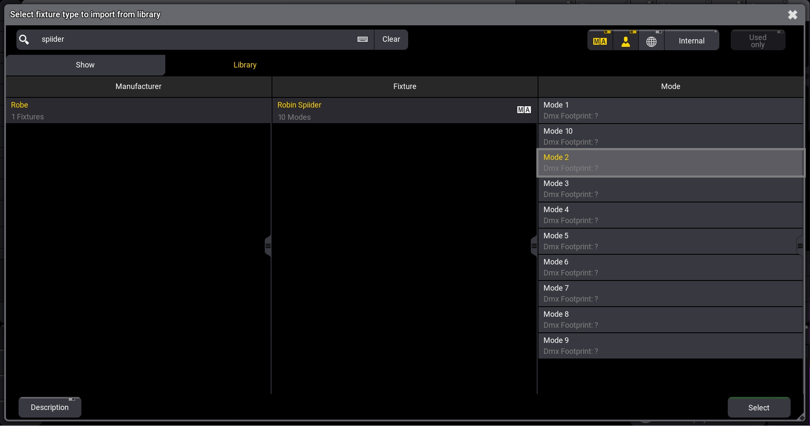This screenshot has height=426, width=810.
Task: Click the MA badge on Robin Spiider
Action: pos(524,110)
